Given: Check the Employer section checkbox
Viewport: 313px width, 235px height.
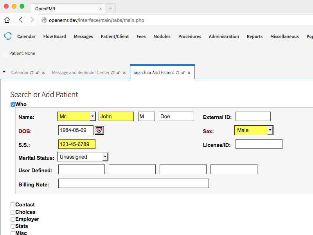Looking at the screenshot, I should (x=13, y=219).
